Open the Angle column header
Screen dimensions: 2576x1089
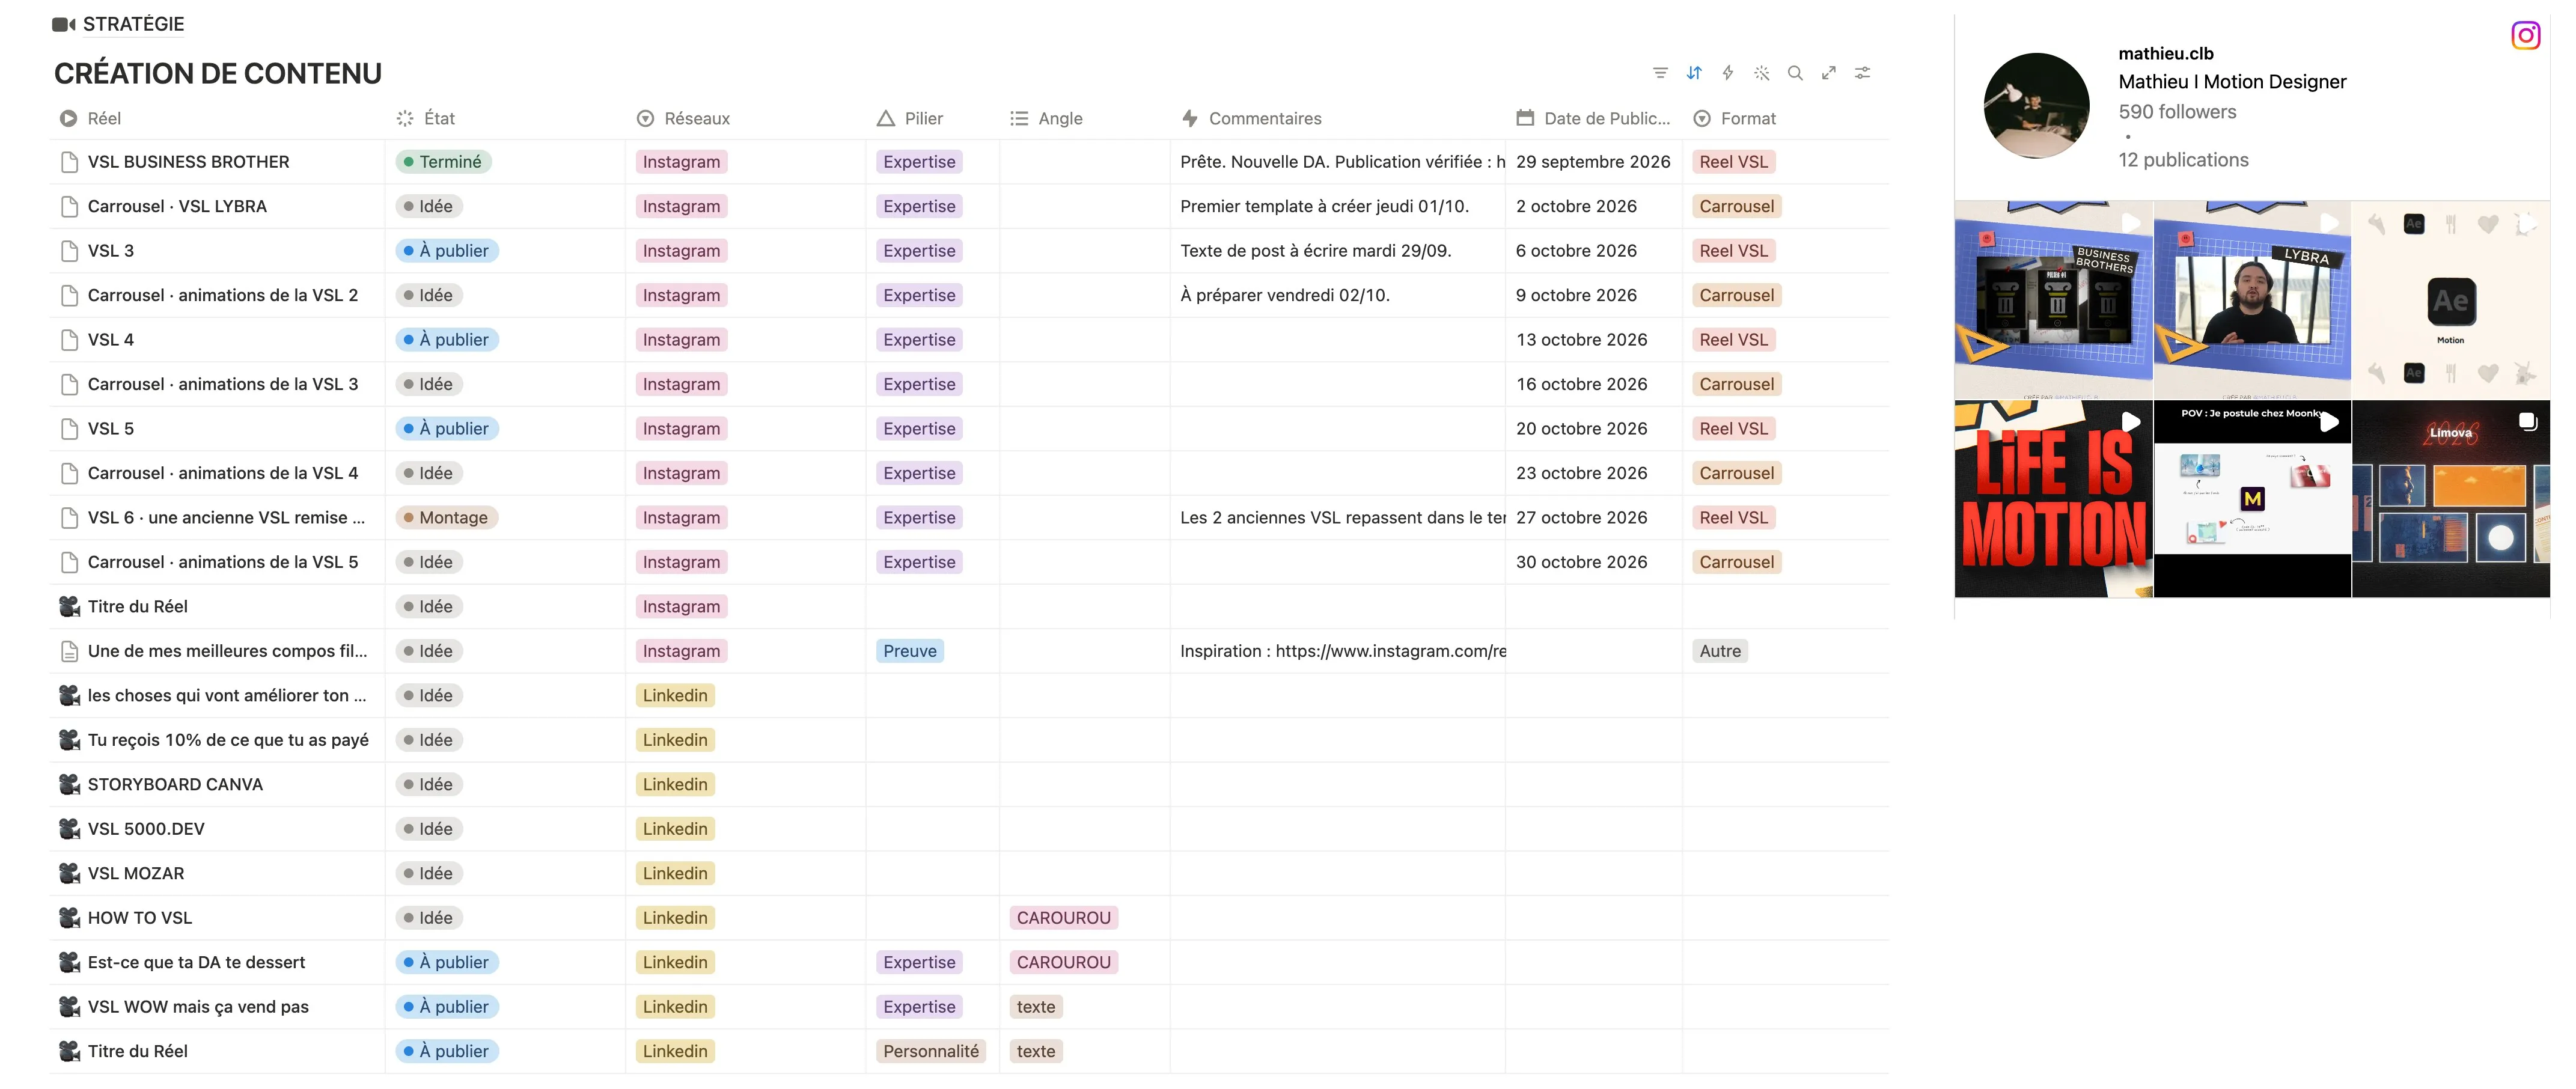click(1047, 118)
